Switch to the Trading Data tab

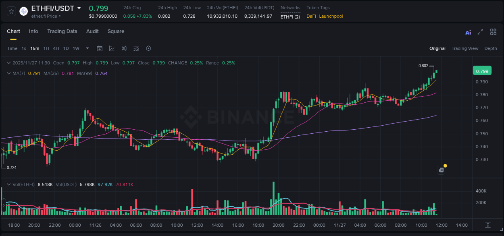coord(62,31)
